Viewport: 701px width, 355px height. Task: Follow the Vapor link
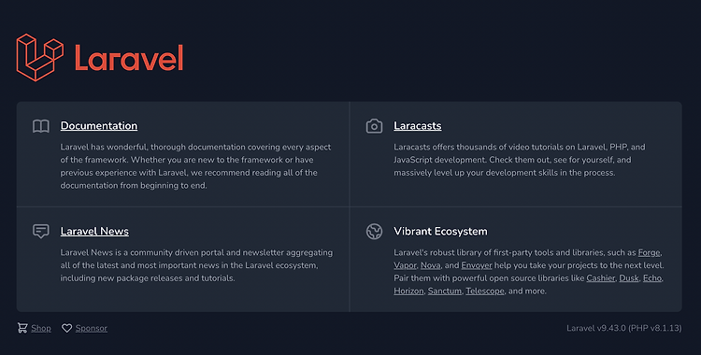[405, 265]
